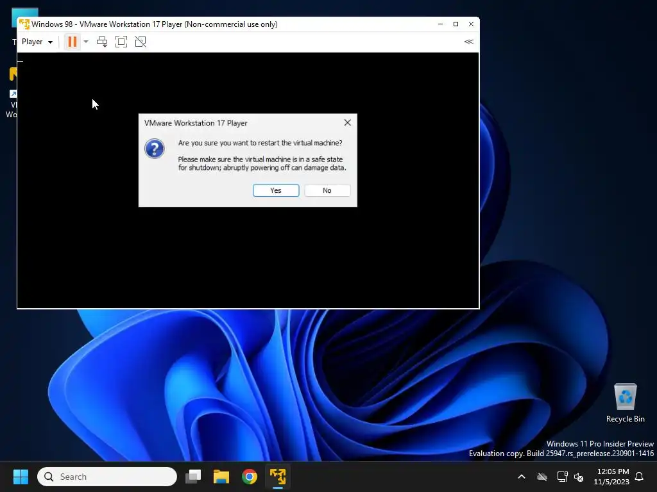The image size is (657, 492).
Task: Open the OneDrive tray icon
Action: click(x=542, y=477)
